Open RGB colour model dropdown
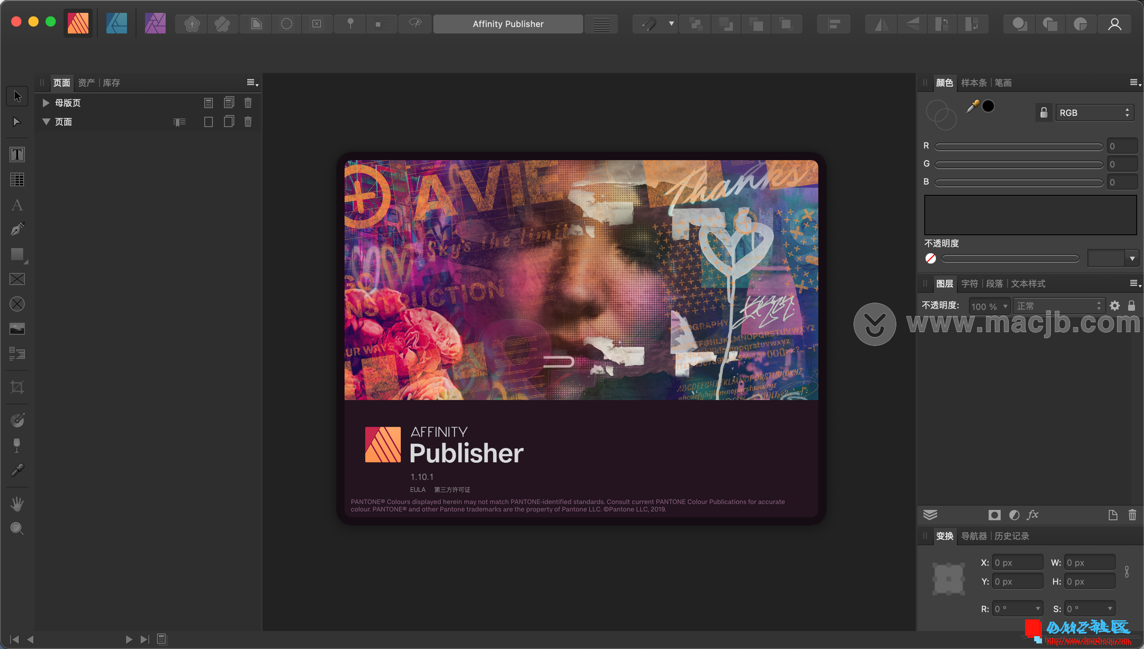 click(1095, 113)
